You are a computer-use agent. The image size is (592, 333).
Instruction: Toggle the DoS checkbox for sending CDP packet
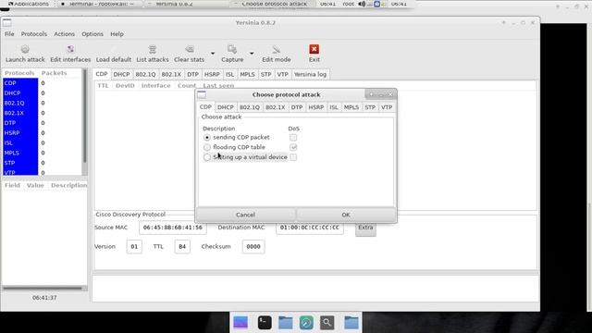pyautogui.click(x=293, y=138)
